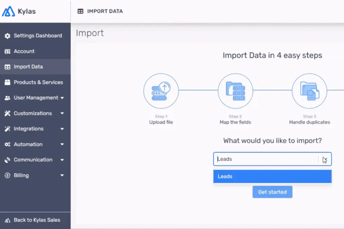344x229 pixels.
Task: Expand the Customizations submenu arrow
Action: [x=62, y=113]
